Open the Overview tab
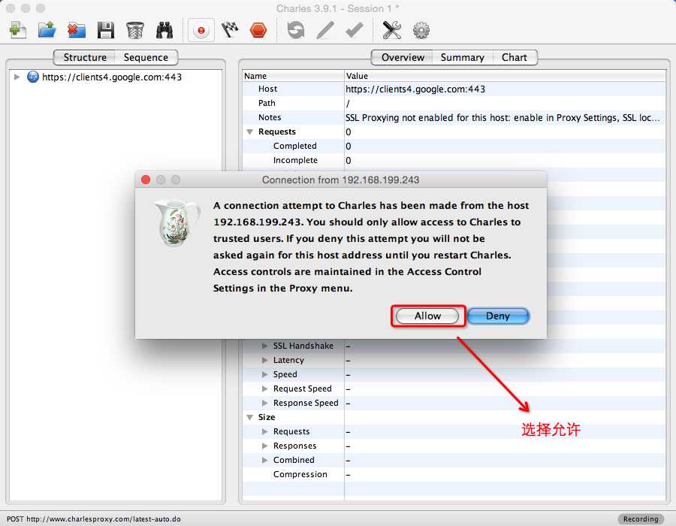Viewport: 676px width, 526px height. [403, 57]
